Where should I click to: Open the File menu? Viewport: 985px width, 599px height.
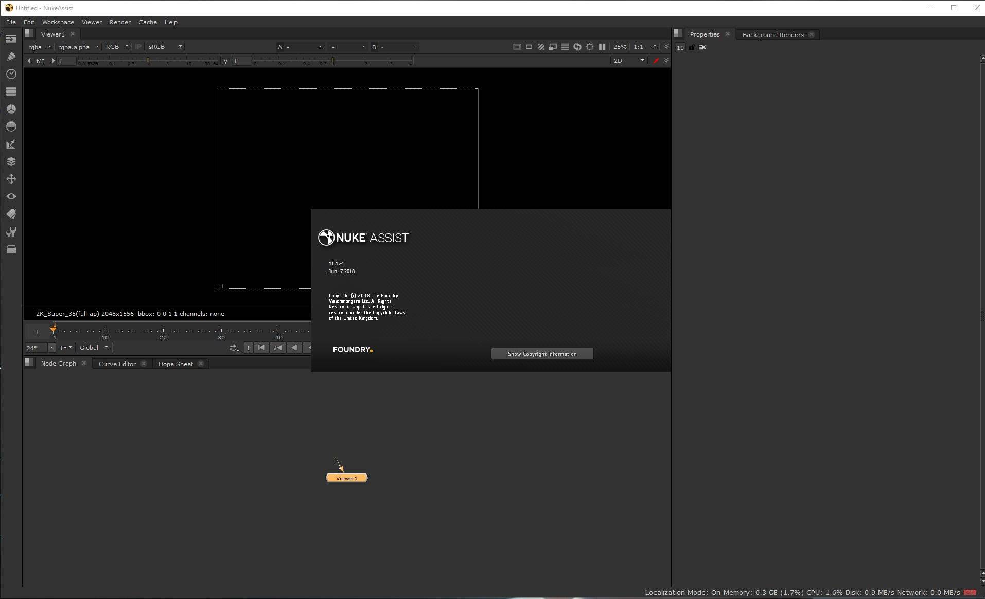pyautogui.click(x=11, y=22)
